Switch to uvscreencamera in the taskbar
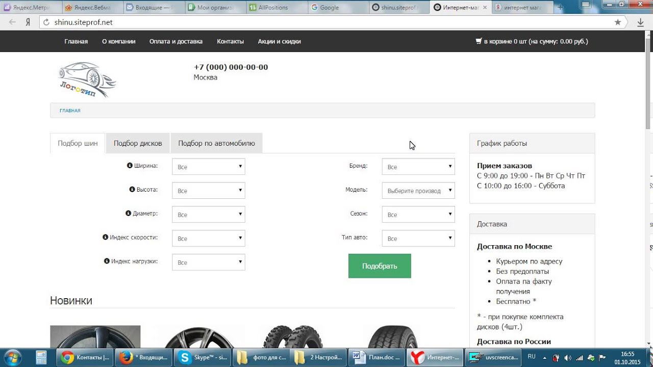This screenshot has height=367, width=653. (x=494, y=357)
